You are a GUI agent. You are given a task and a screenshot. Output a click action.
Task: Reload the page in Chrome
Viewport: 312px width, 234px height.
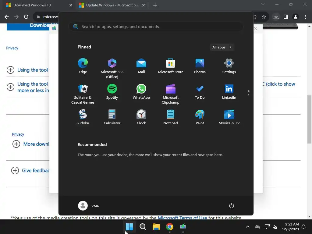point(26,17)
